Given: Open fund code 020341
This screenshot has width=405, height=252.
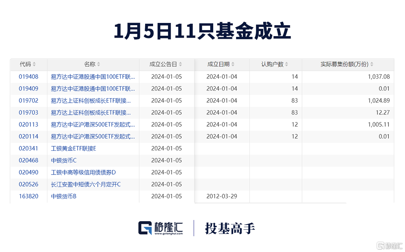Looking at the screenshot, I should pyautogui.click(x=29, y=148).
